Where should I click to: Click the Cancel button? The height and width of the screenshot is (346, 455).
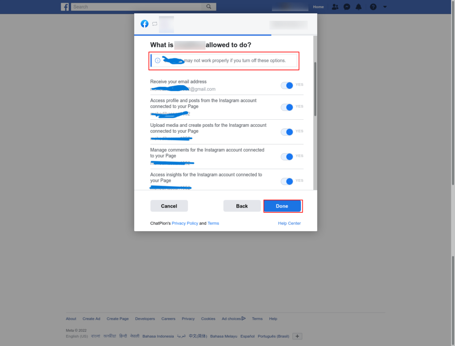pos(169,206)
